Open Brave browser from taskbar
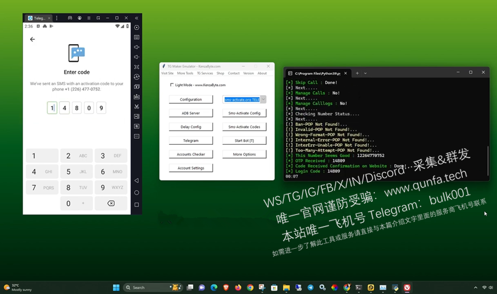The width and height of the screenshot is (497, 294). 226,287
